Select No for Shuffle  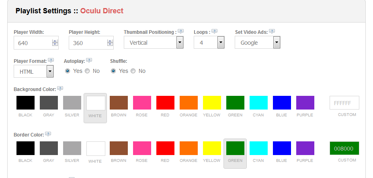click(x=133, y=71)
